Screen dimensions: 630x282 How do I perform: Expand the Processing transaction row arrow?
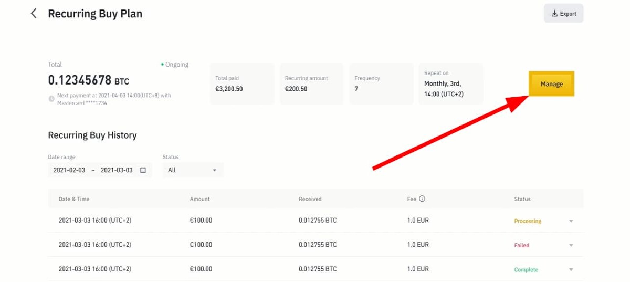[x=571, y=221]
